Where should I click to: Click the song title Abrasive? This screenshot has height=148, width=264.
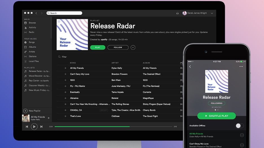[74, 98]
